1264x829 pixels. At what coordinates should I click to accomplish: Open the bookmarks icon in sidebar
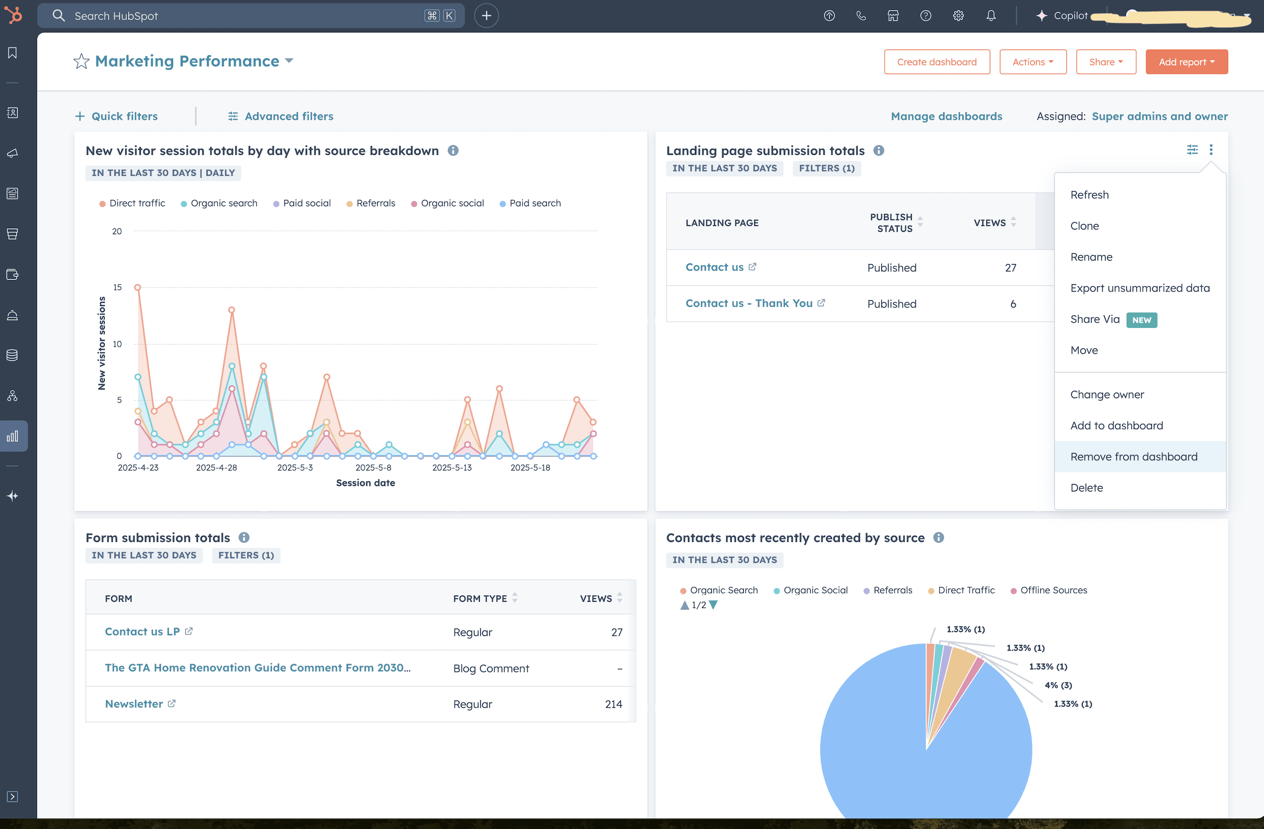point(12,52)
